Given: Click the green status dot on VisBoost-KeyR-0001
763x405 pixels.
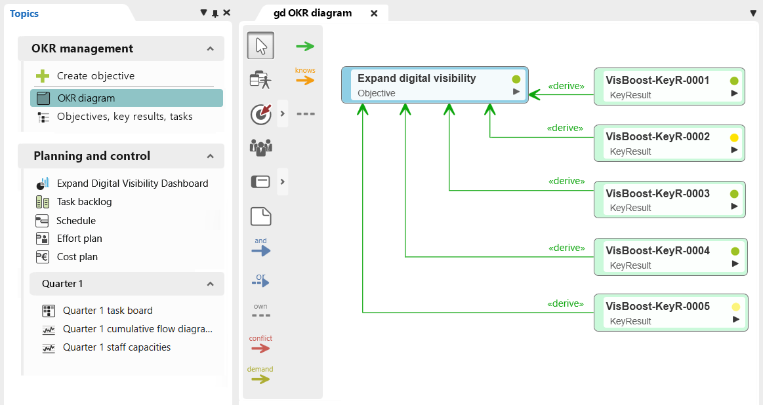Looking at the screenshot, I should pyautogui.click(x=734, y=81).
